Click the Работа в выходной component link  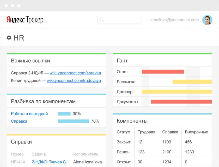click(29, 114)
